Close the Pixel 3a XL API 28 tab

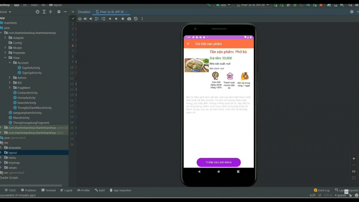tap(126, 12)
